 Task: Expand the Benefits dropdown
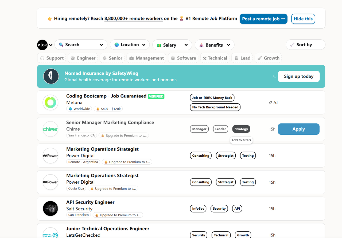point(214,45)
